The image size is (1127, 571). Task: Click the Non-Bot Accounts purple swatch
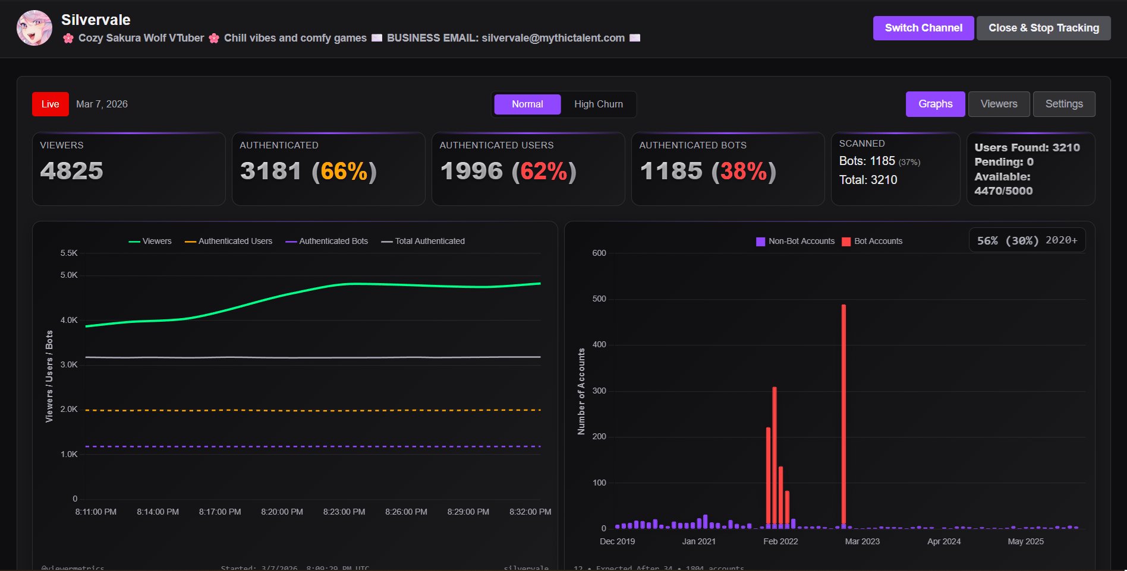760,242
